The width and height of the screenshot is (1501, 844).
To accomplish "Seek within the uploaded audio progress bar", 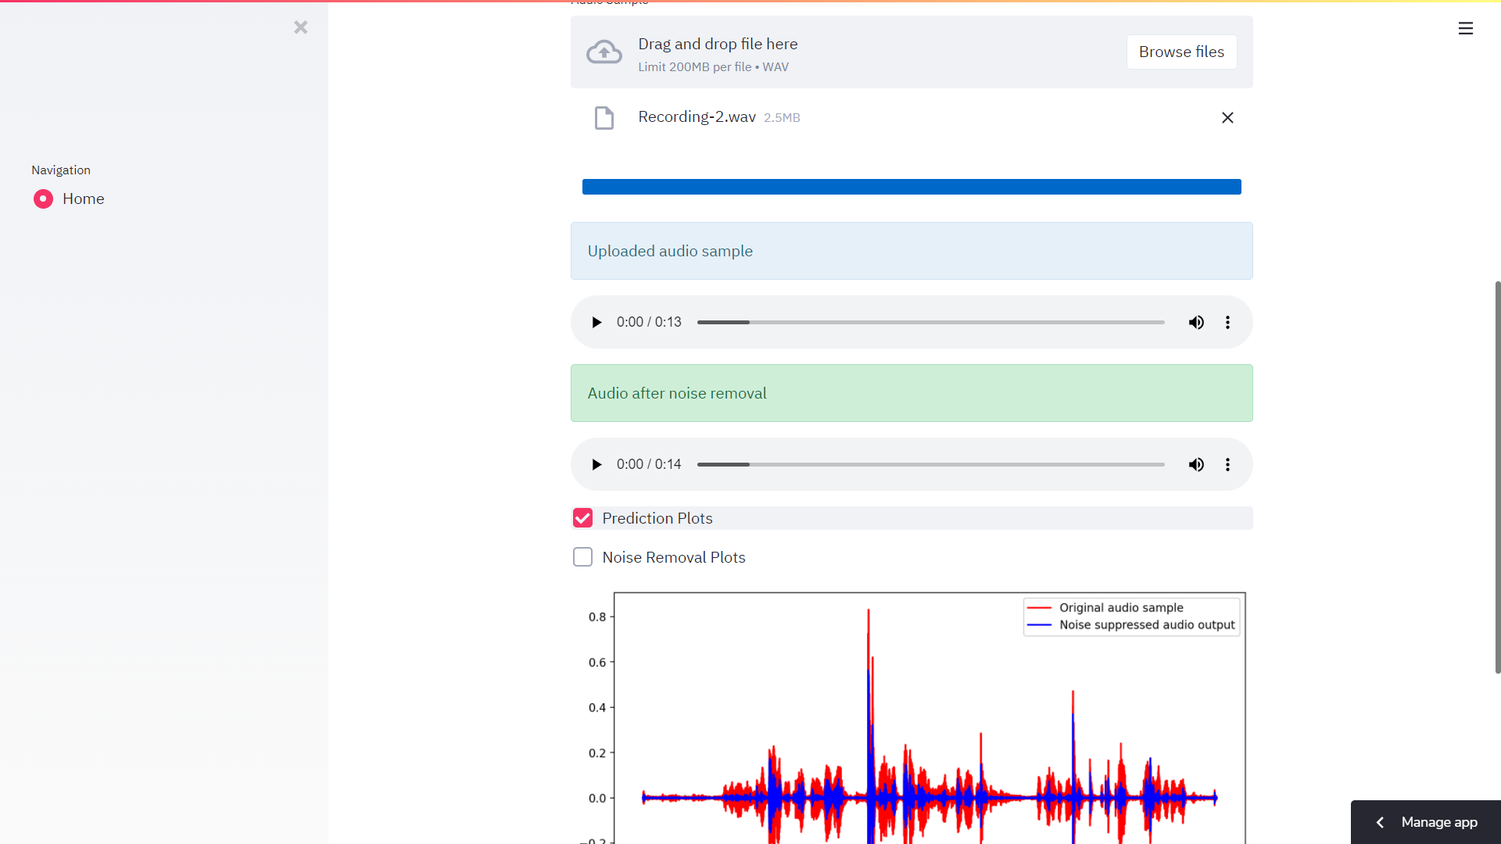I will [x=930, y=322].
